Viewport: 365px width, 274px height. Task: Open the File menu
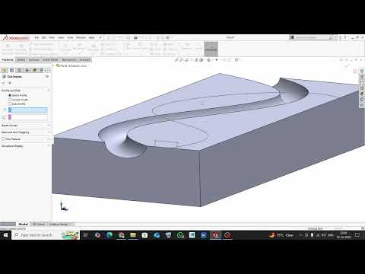point(36,37)
